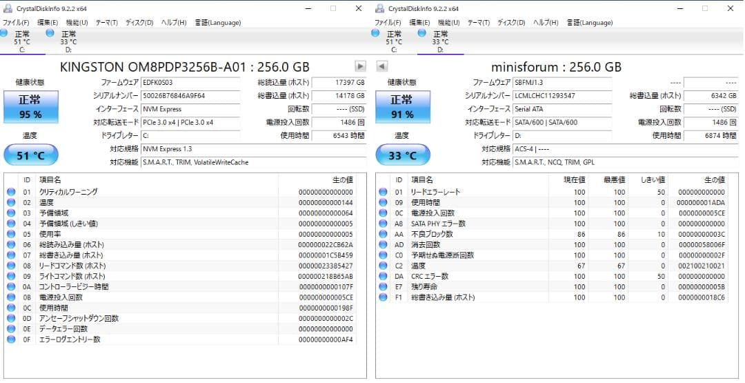The height and width of the screenshot is (383, 745).
Task: Open 言語(Language) menu in right window
Action: coord(590,22)
